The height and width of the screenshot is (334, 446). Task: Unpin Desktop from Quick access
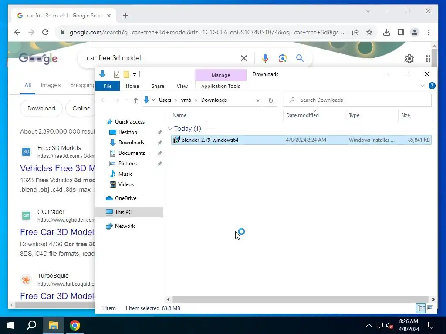click(x=159, y=132)
